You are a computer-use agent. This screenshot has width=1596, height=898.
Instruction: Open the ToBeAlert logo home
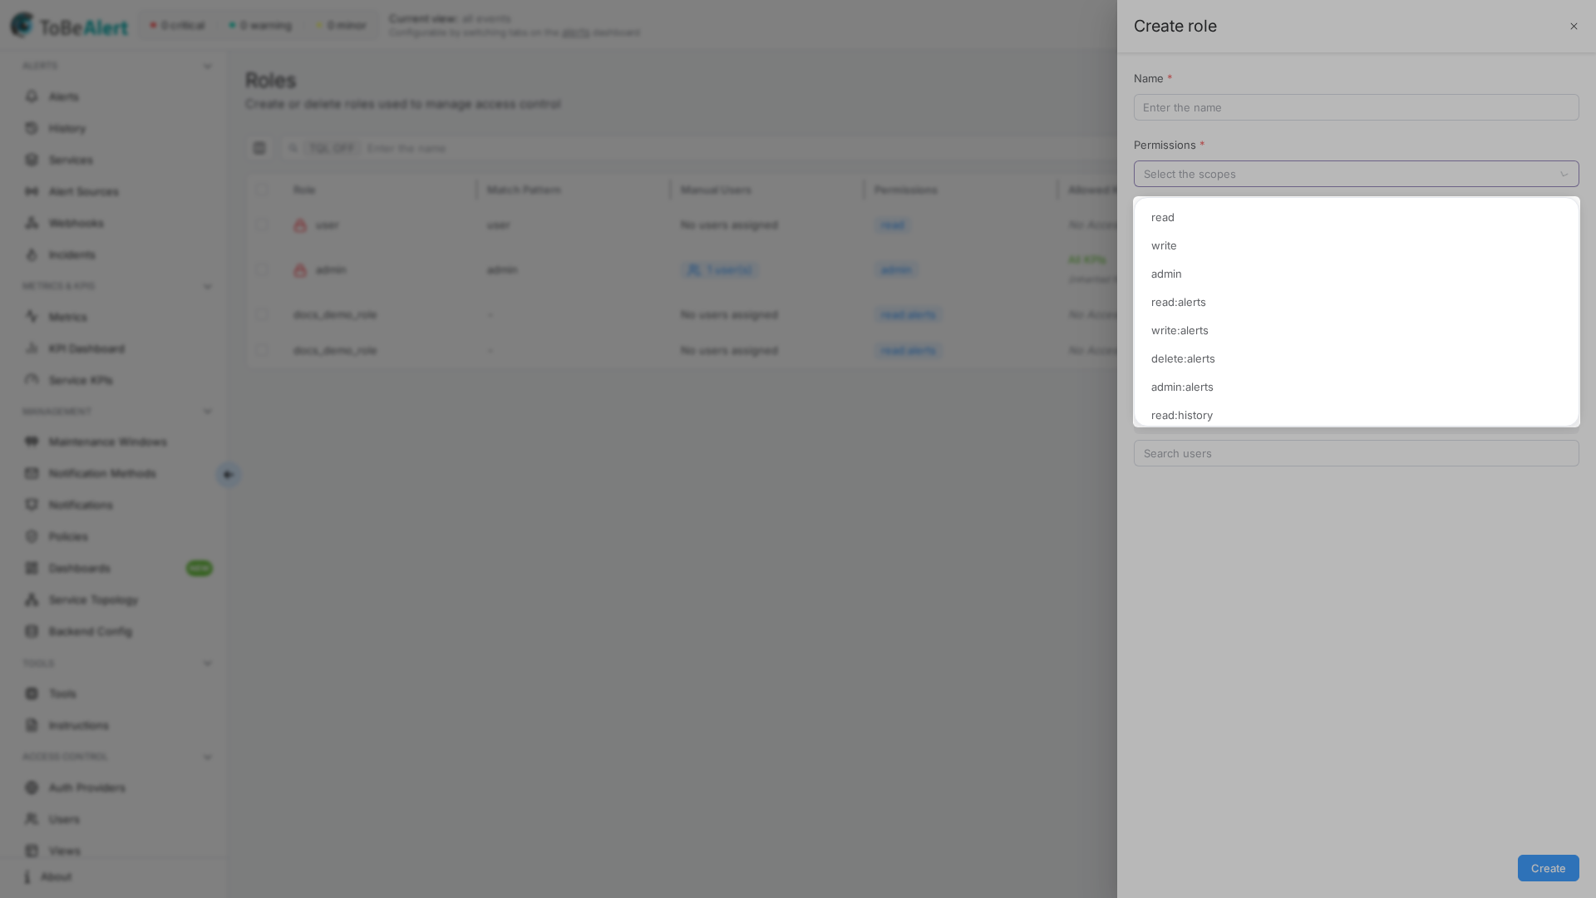70,26
